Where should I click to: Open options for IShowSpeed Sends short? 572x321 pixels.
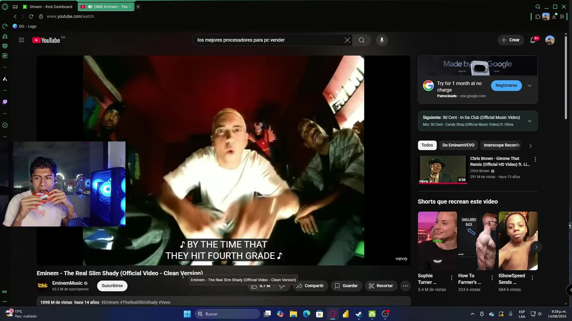tap(532, 278)
